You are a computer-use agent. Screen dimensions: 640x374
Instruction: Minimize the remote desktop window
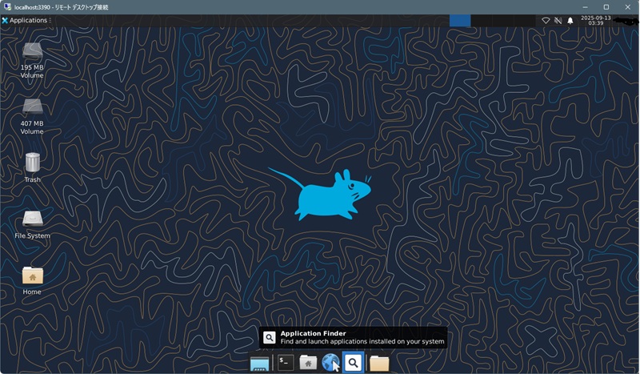pyautogui.click(x=585, y=7)
